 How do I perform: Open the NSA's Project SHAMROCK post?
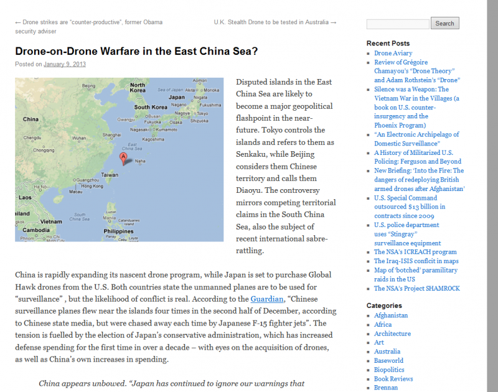click(x=416, y=288)
